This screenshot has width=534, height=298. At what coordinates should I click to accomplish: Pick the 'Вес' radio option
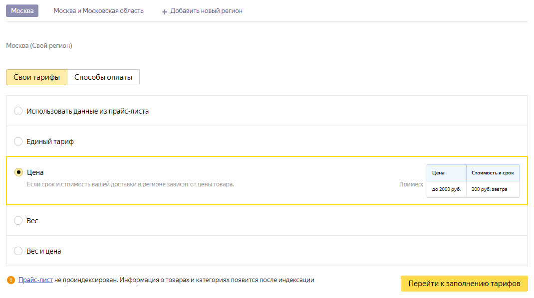point(18,220)
